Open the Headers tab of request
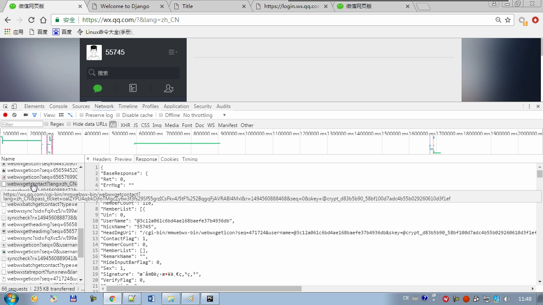Viewport: 543px width, 305px height. [102, 159]
